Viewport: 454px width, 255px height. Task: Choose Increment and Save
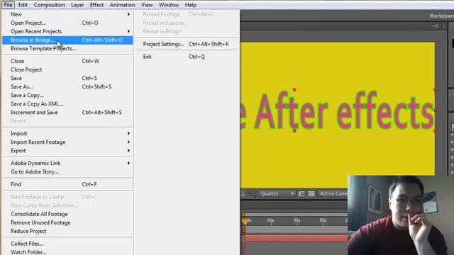coord(67,112)
